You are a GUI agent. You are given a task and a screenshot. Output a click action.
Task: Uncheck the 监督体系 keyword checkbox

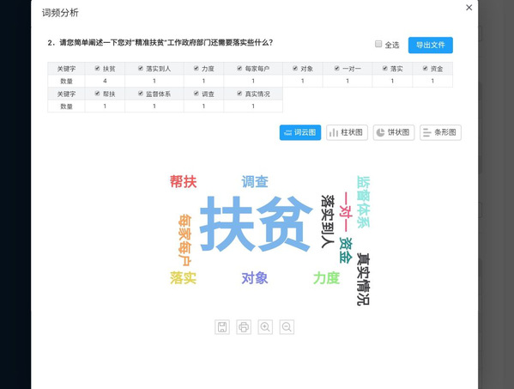pos(141,94)
